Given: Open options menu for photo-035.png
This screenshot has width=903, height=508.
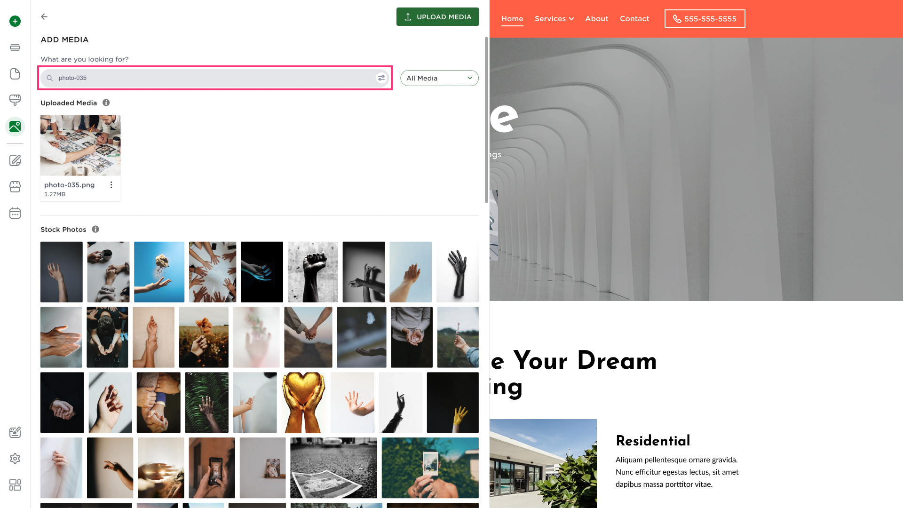Looking at the screenshot, I should [x=111, y=185].
